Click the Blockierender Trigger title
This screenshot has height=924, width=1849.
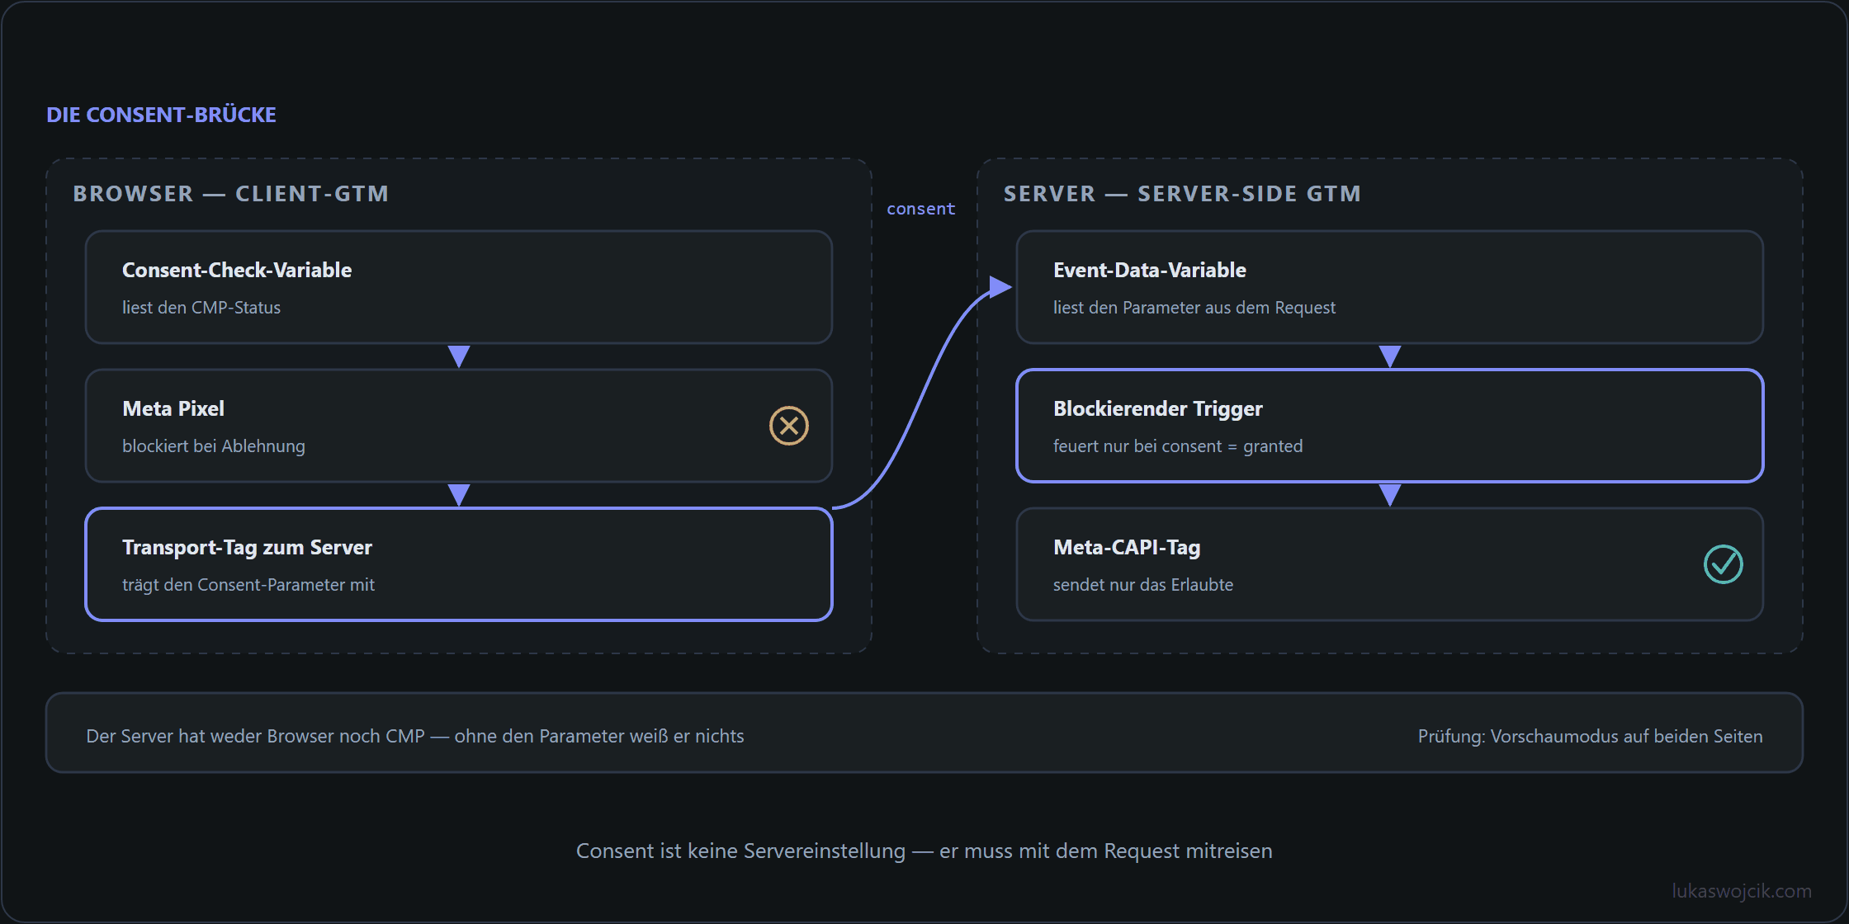[1158, 408]
